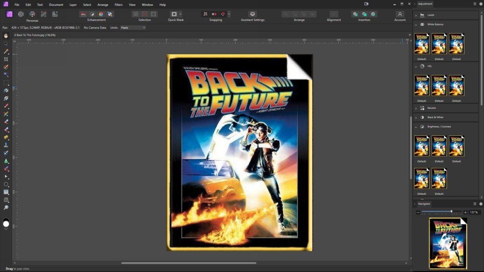Click the Navigator zoom in plus button
Screen dimensions: 484x272
point(465,212)
